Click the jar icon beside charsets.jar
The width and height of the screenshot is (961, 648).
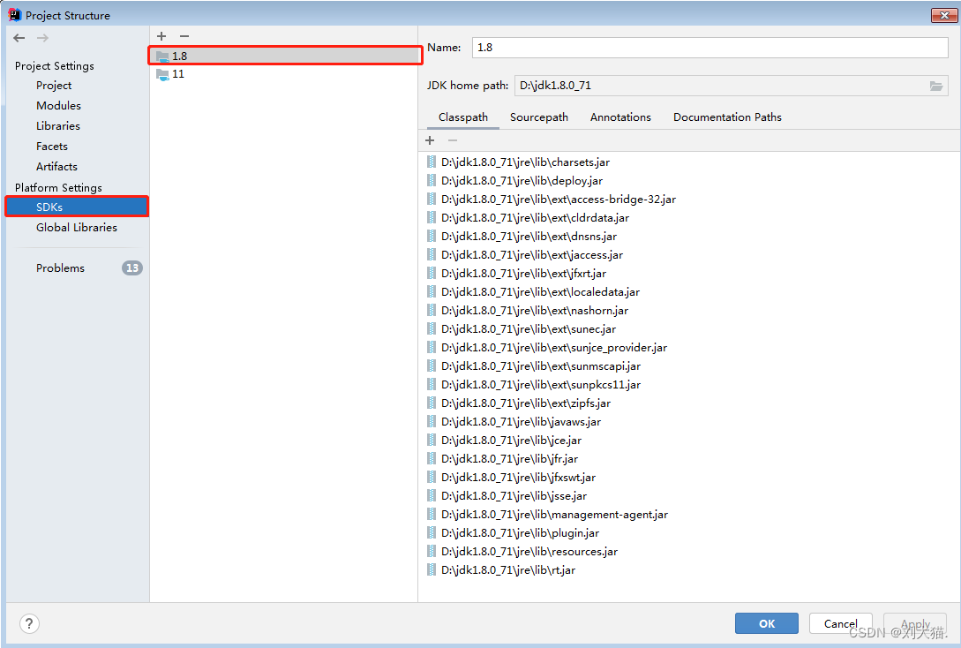pyautogui.click(x=432, y=162)
